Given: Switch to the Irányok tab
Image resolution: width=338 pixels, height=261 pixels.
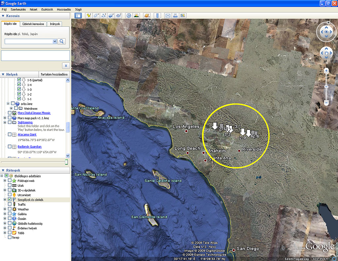Looking at the screenshot, I should (55, 24).
